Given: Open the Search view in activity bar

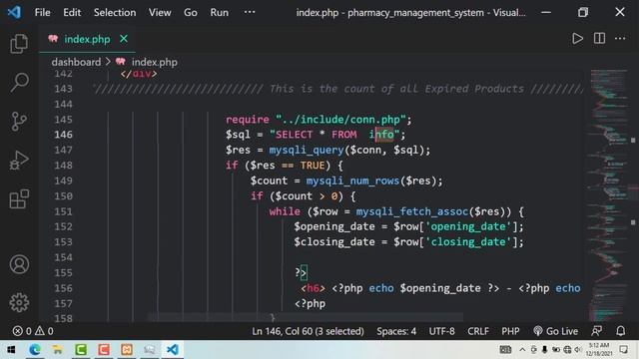Looking at the screenshot, I should coord(19,82).
